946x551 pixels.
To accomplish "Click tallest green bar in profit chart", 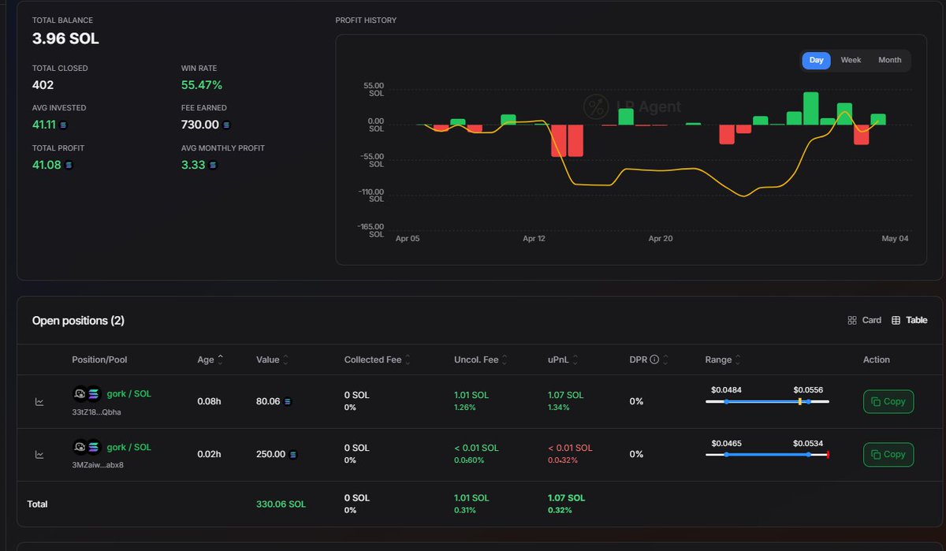I will (810, 109).
